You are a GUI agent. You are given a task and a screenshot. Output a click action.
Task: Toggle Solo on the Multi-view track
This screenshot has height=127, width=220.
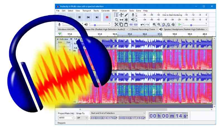(68, 42)
